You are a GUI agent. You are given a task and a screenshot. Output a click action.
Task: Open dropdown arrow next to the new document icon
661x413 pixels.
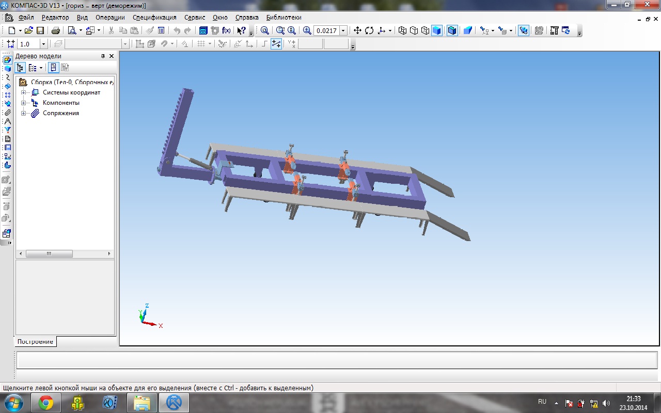click(20, 30)
